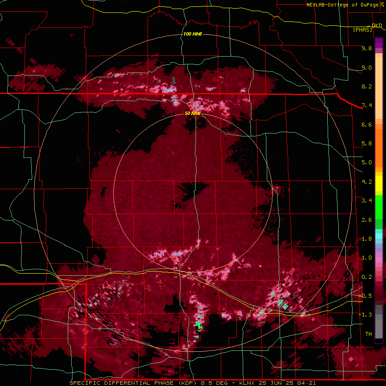Image resolution: width=386 pixels, height=386 pixels.
Task: Click the 5.0 legend value
Action: coord(367,163)
